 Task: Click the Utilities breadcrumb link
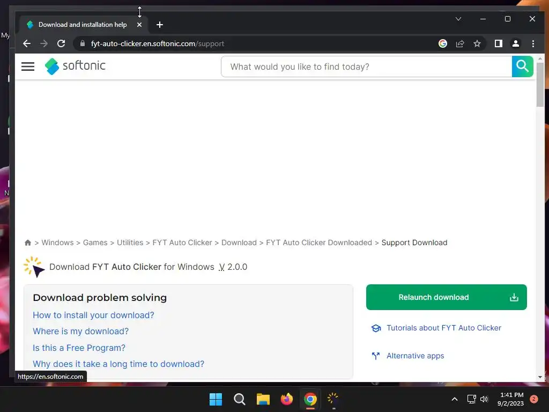[x=130, y=242]
